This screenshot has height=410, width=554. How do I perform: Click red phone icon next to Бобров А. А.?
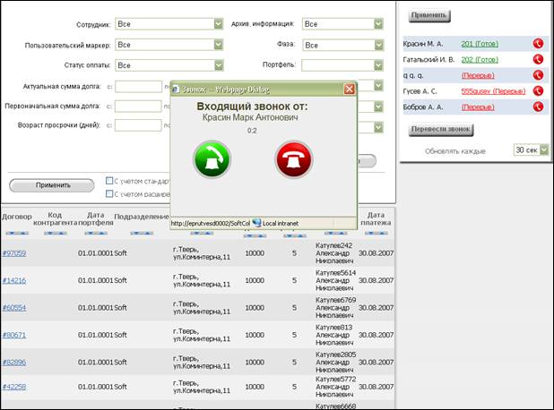(538, 107)
